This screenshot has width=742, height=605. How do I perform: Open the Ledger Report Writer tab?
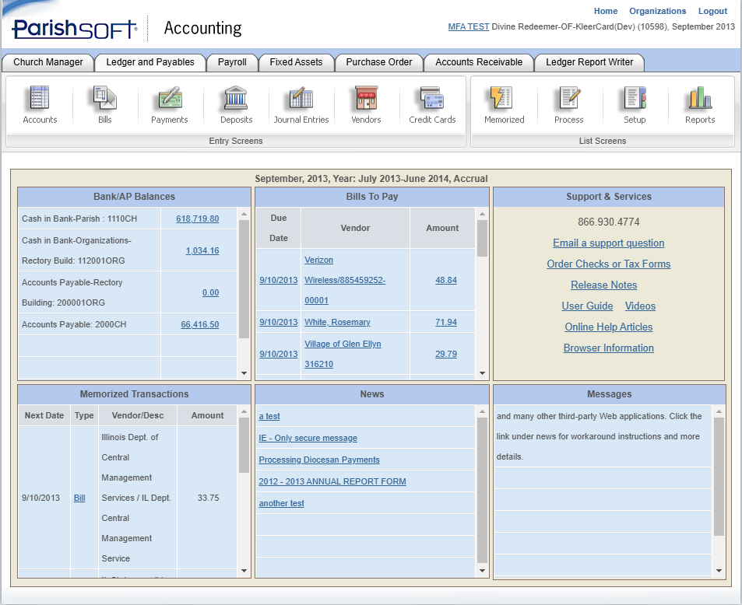point(589,62)
